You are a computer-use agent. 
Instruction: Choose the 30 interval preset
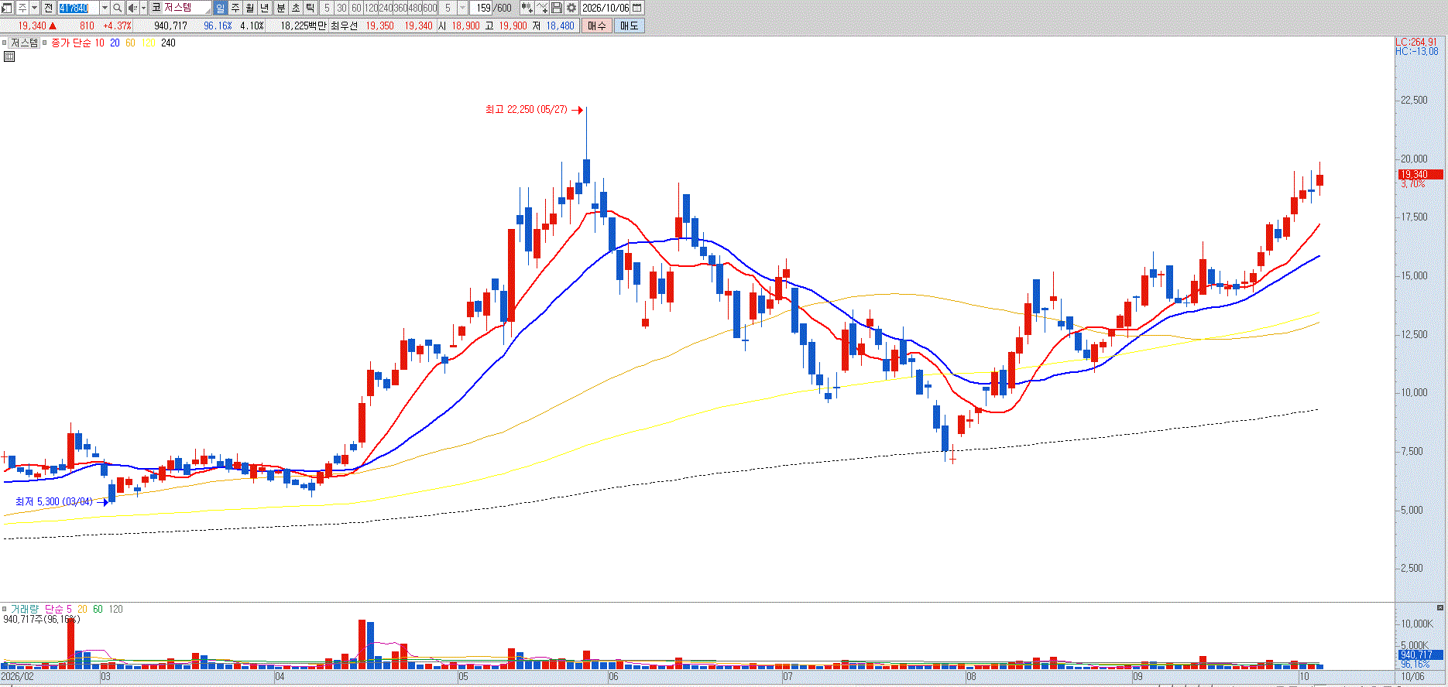(341, 8)
